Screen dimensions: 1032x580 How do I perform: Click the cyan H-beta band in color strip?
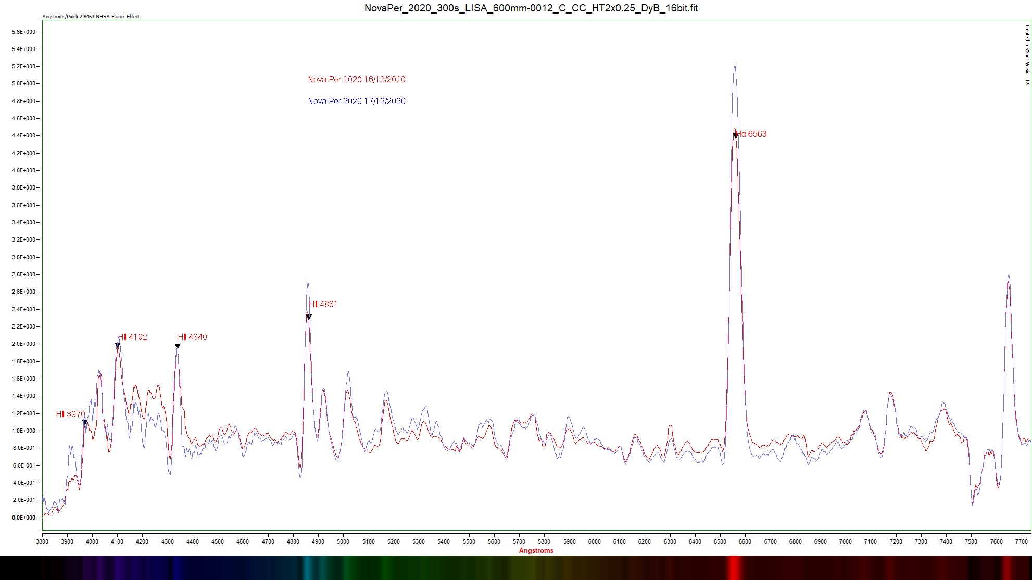pos(308,568)
